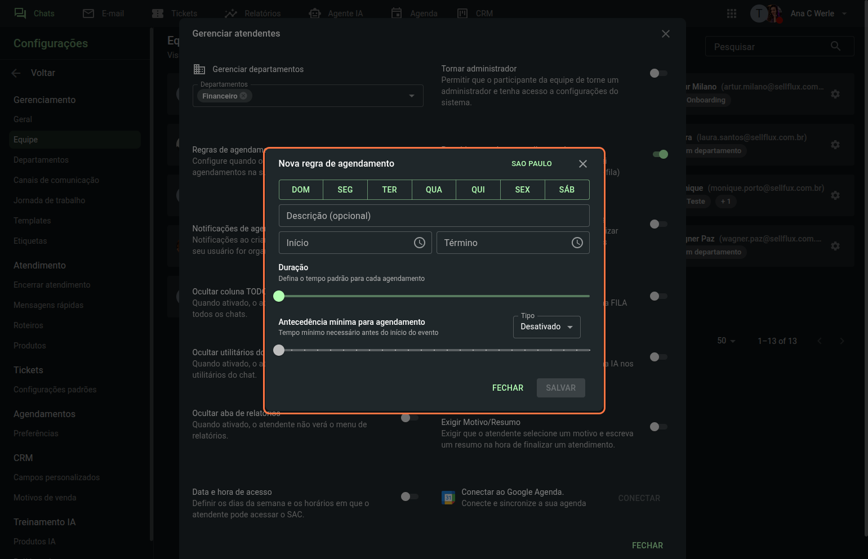Open settings gear for Artur Milano

click(835, 94)
